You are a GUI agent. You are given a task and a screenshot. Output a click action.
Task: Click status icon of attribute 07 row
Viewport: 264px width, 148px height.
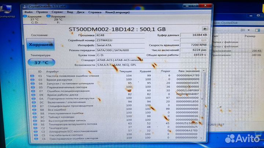tap(33, 91)
